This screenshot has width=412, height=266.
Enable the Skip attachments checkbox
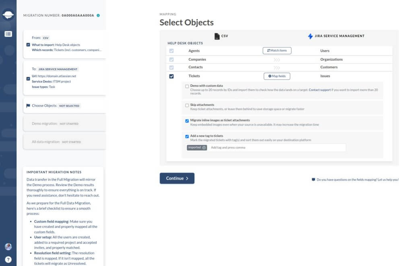[187, 105]
